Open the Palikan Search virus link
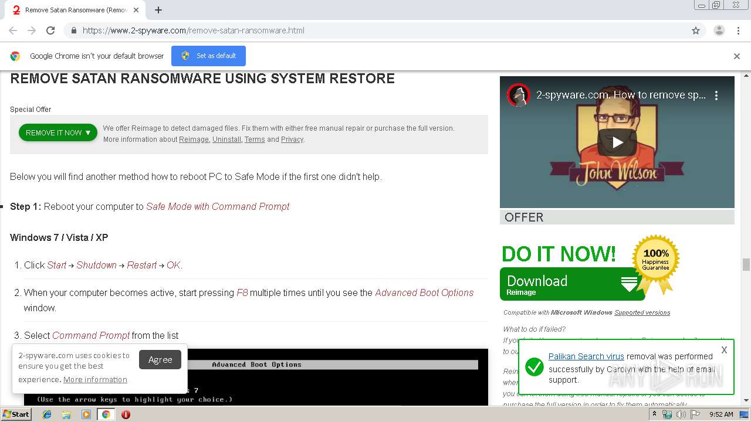 (586, 356)
